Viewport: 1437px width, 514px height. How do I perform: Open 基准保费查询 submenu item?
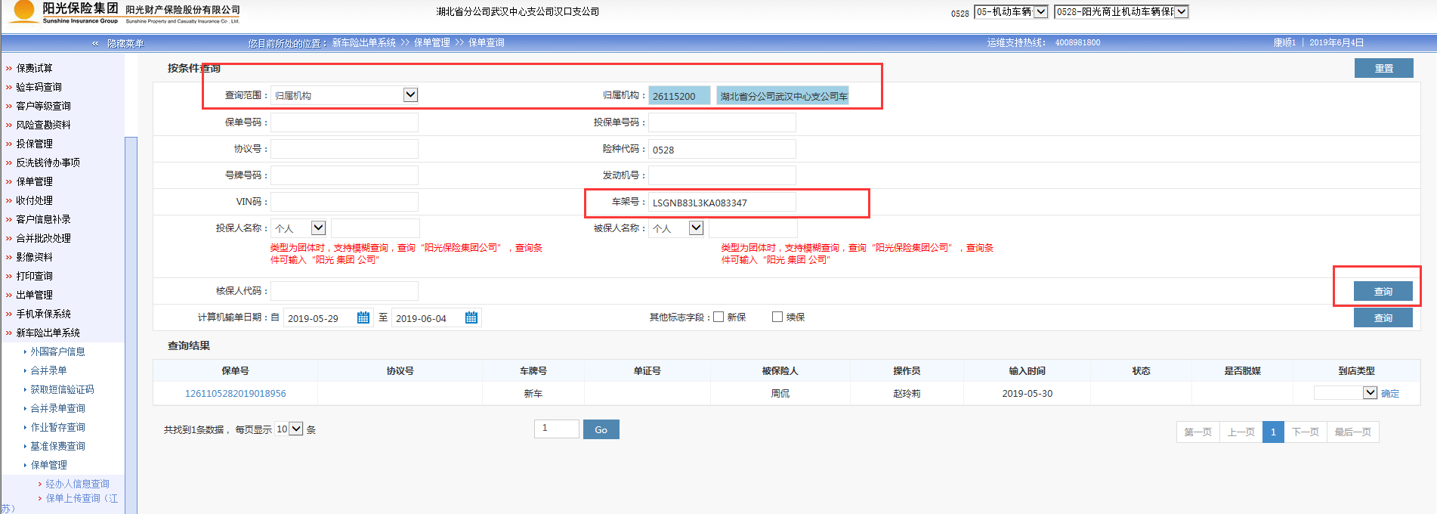coord(57,446)
